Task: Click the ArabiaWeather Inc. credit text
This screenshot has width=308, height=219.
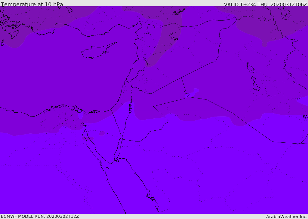Action: coord(287,217)
